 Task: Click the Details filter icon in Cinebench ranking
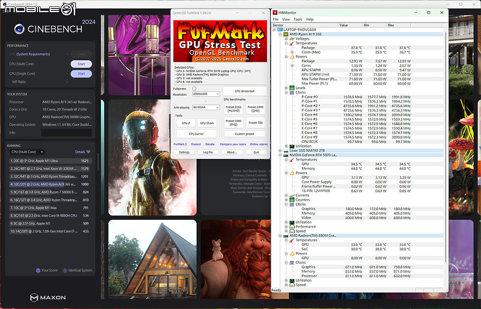tap(88, 152)
